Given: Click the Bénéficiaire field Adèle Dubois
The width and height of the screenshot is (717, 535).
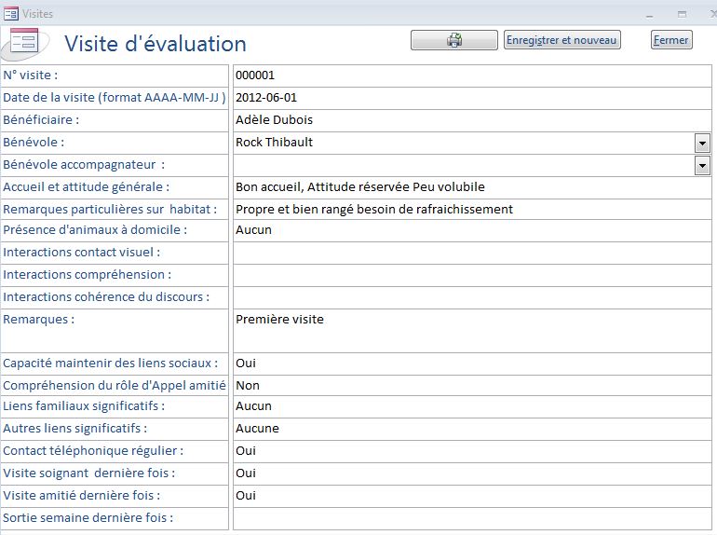Looking at the screenshot, I should 472,120.
